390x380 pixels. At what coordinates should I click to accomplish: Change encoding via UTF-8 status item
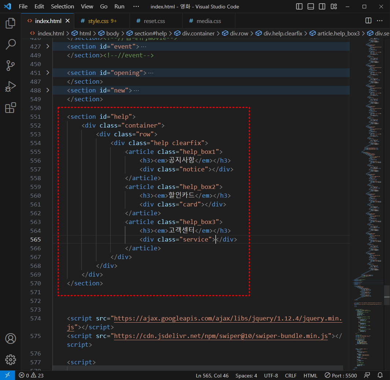271,376
